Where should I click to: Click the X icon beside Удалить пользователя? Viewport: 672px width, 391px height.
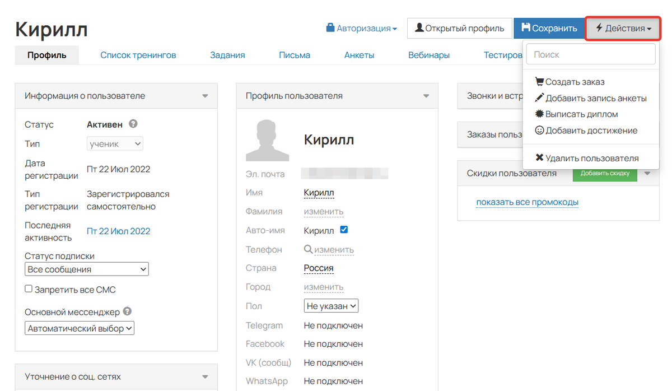point(539,158)
